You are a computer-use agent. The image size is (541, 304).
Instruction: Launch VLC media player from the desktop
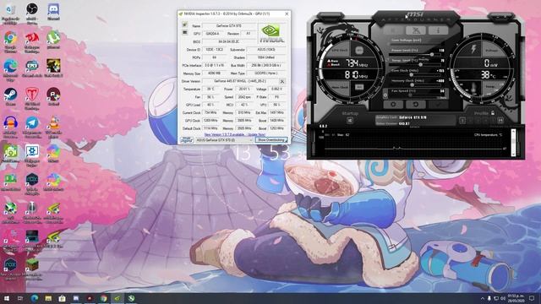coord(53,123)
